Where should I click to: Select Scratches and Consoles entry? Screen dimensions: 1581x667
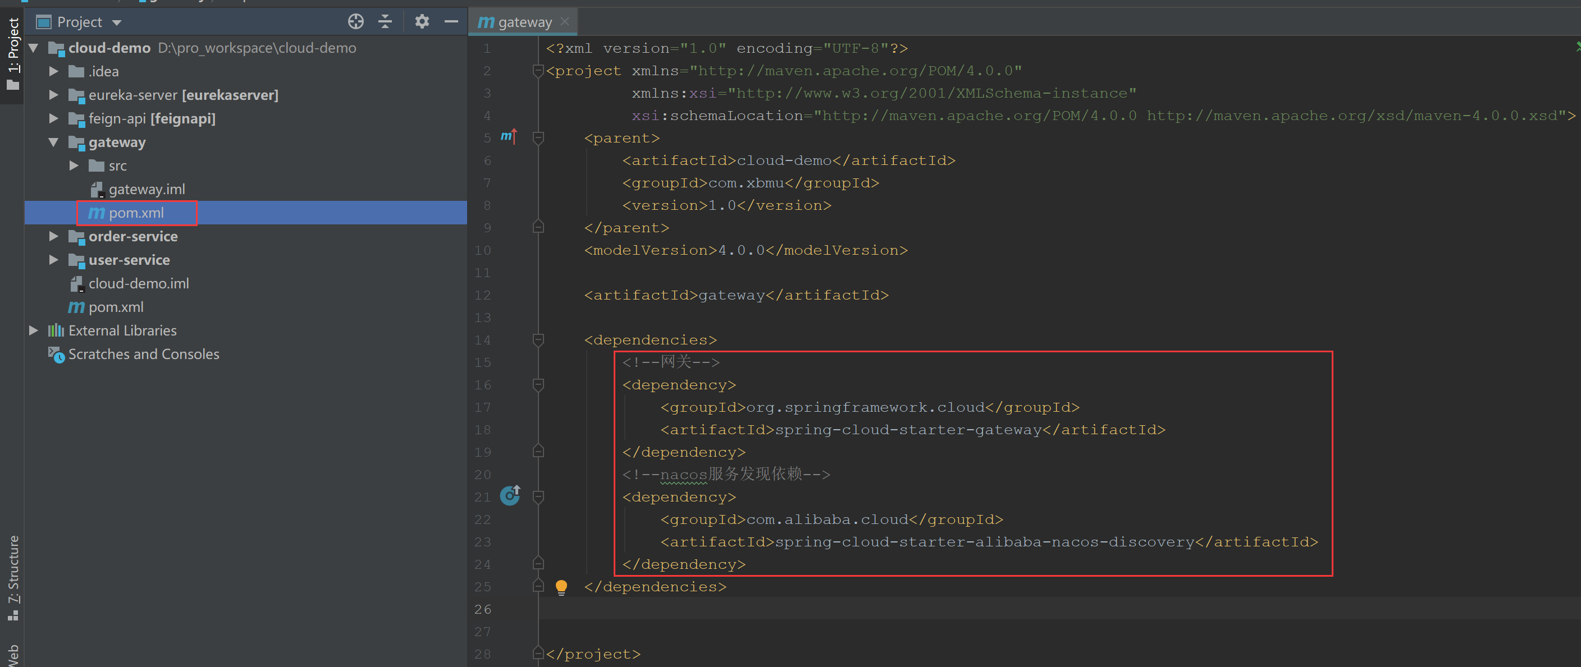click(144, 355)
